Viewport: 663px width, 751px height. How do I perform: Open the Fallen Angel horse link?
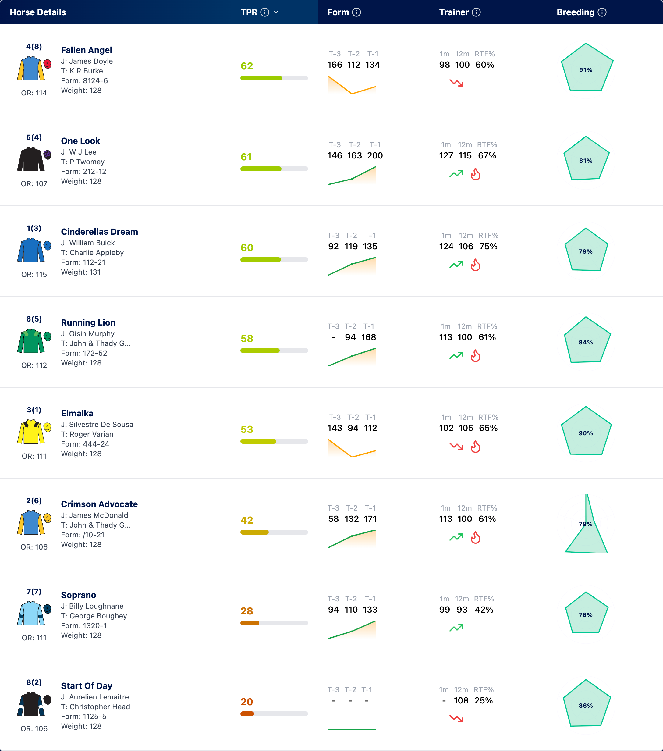[x=86, y=50]
